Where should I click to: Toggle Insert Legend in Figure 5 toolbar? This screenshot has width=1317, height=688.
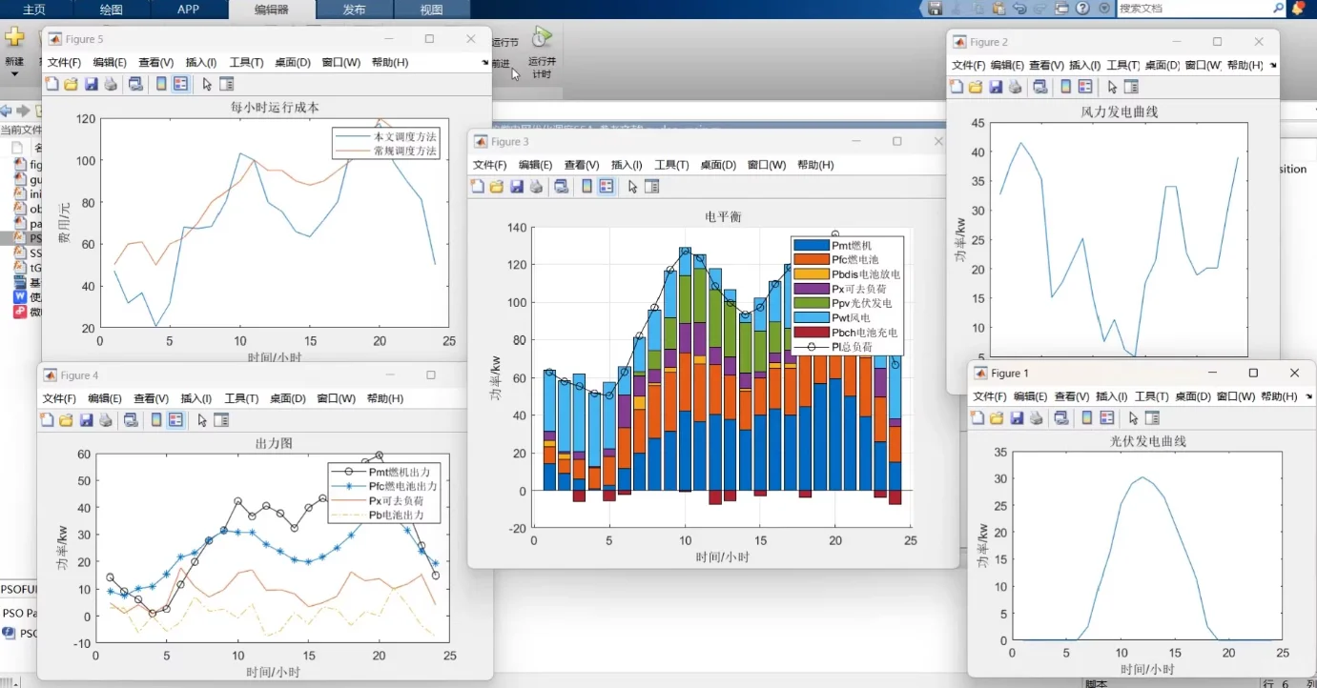(180, 84)
